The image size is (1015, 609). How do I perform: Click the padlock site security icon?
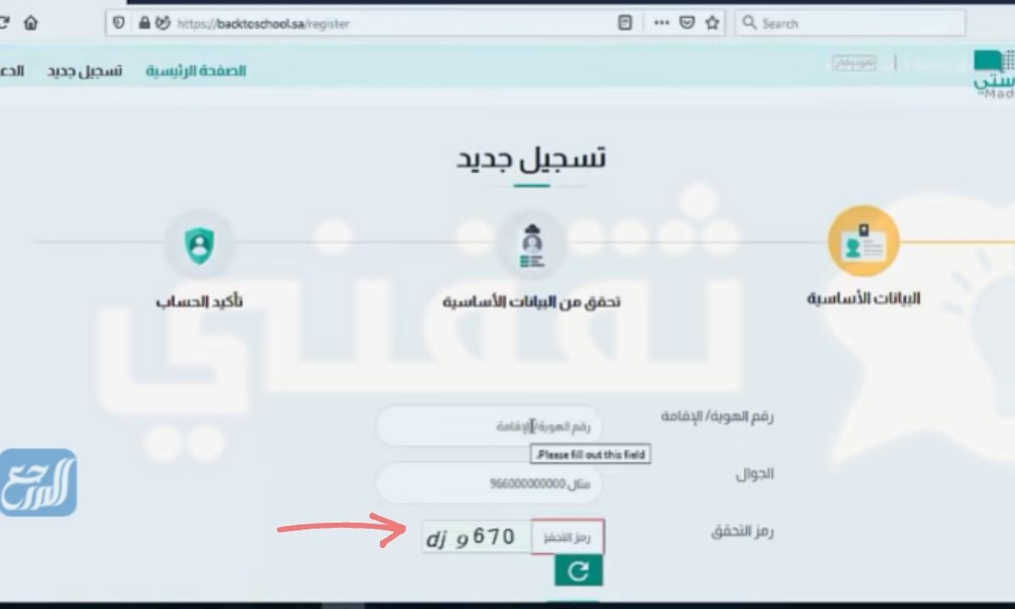(x=144, y=23)
